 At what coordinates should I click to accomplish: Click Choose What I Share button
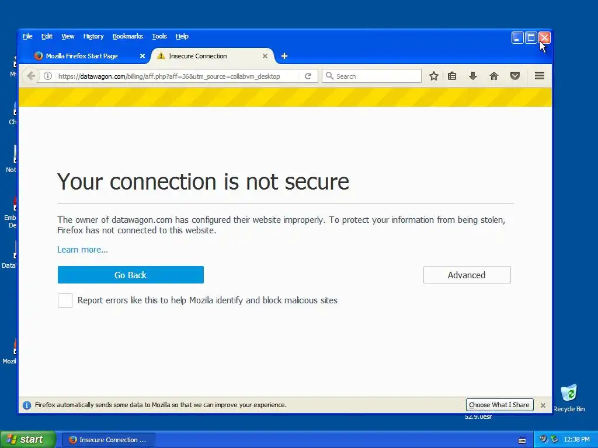499,405
